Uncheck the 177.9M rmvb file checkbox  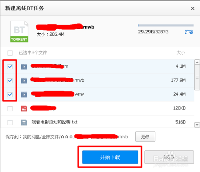click(x=10, y=81)
